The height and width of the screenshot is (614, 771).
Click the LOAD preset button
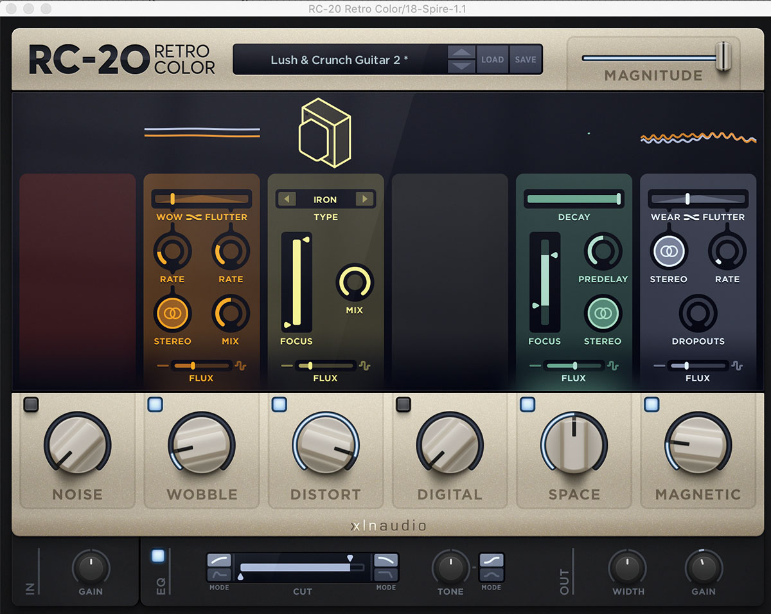point(492,59)
